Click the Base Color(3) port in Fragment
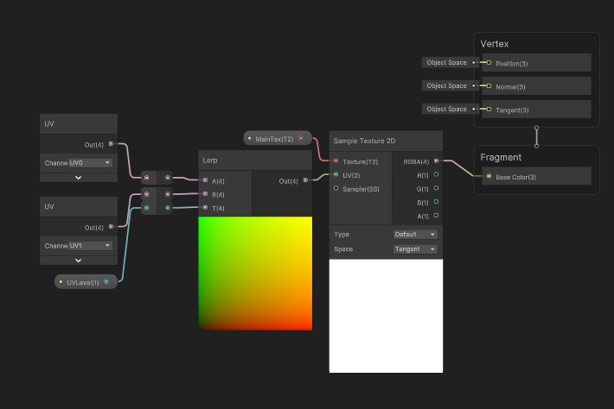Image resolution: width=614 pixels, height=409 pixels. [489, 177]
